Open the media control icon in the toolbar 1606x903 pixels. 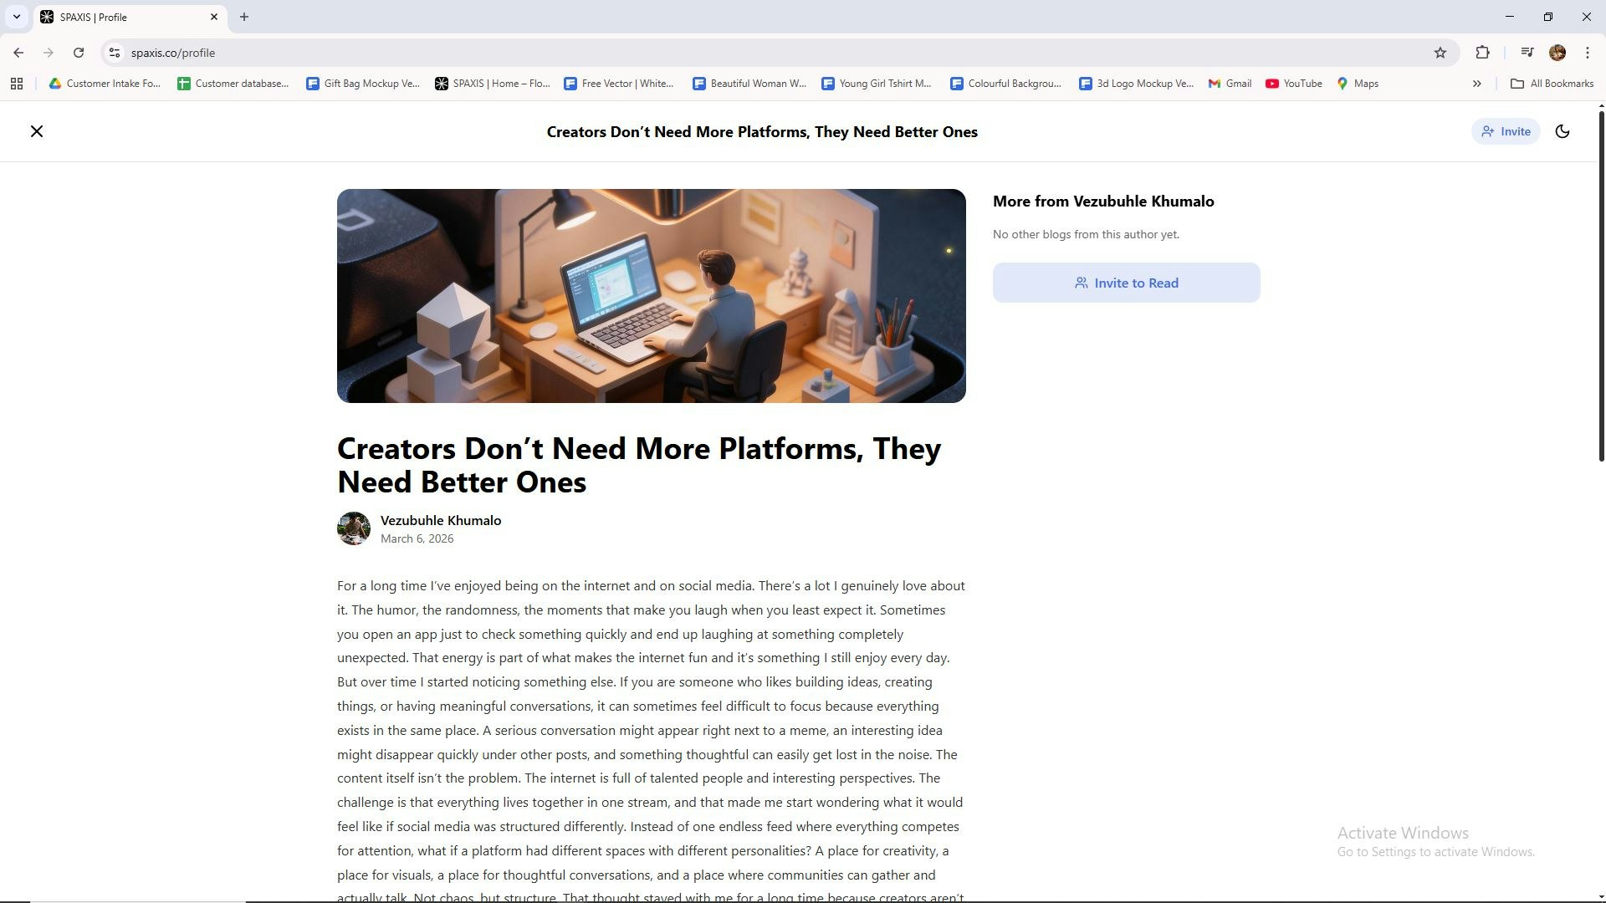tap(1527, 53)
